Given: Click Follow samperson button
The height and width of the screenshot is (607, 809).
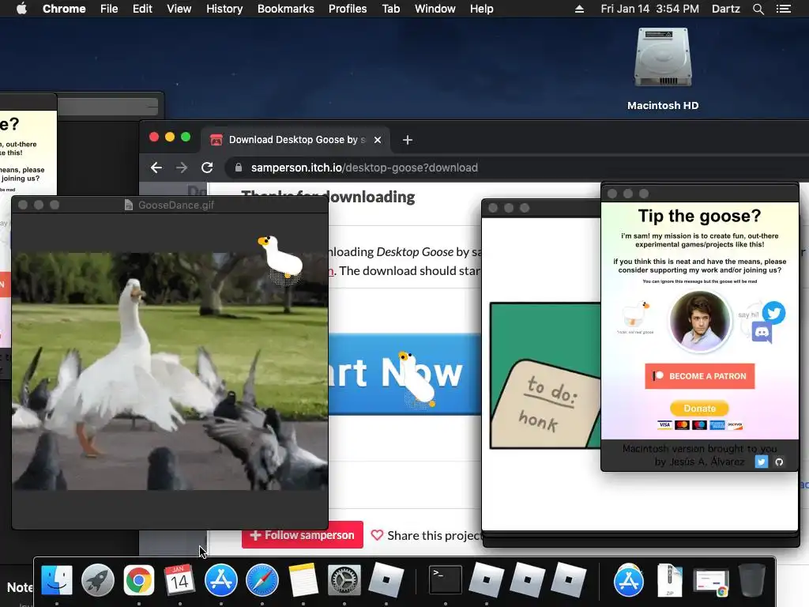Looking at the screenshot, I should pos(303,535).
